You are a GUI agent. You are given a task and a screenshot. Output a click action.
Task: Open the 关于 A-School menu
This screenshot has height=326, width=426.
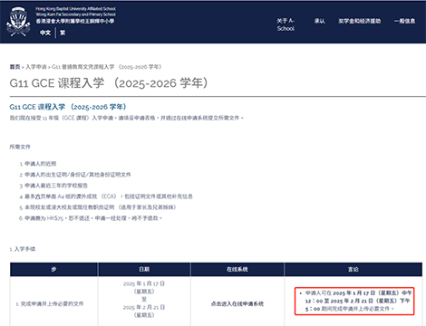pos(286,24)
